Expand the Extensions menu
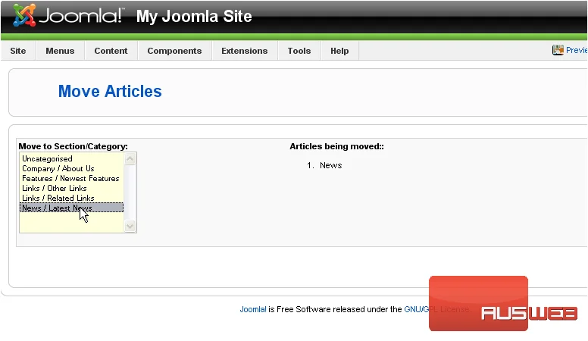588x341 pixels. point(245,51)
